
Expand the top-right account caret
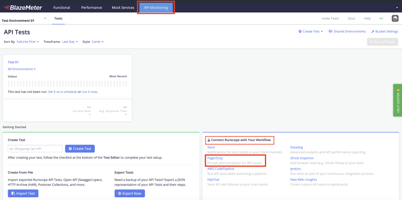point(397,8)
